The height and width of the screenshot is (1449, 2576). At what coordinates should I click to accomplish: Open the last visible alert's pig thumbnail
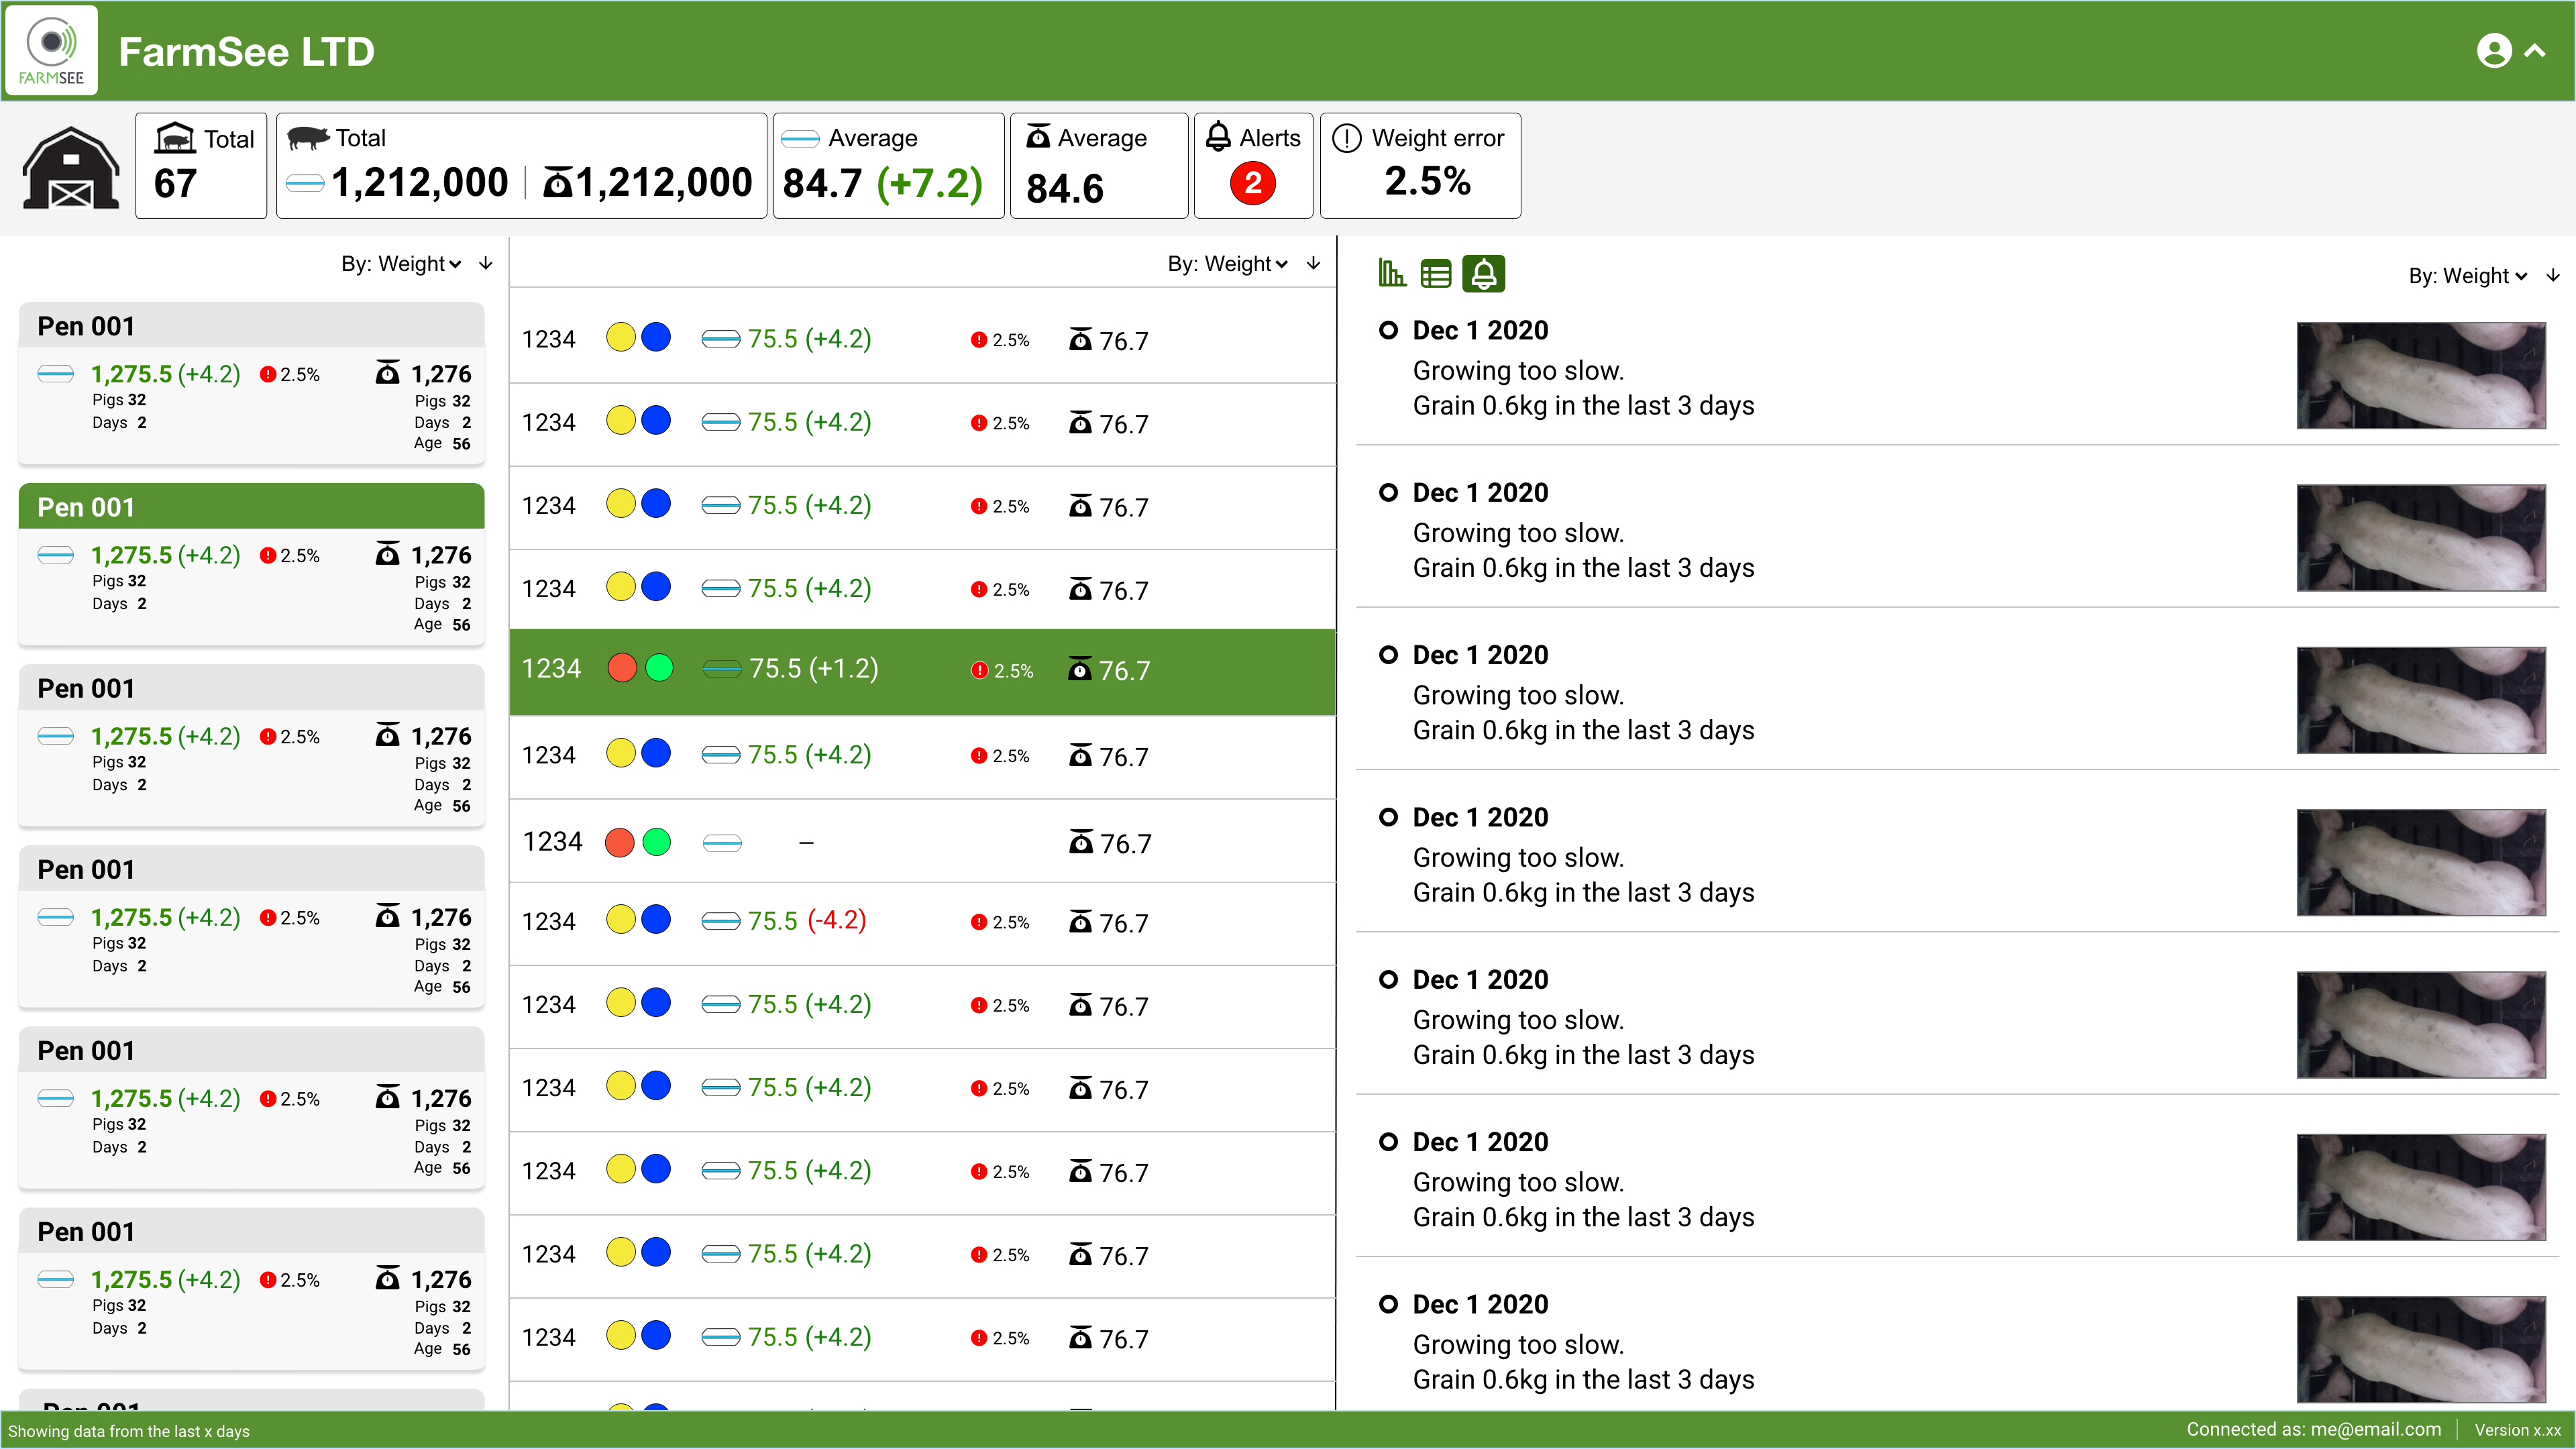click(x=2421, y=1350)
